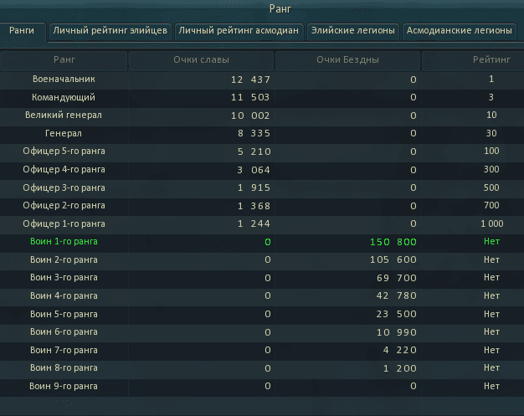Open Личный рейтинг асмодиан tab
This screenshot has height=416, width=524.
pos(239,31)
